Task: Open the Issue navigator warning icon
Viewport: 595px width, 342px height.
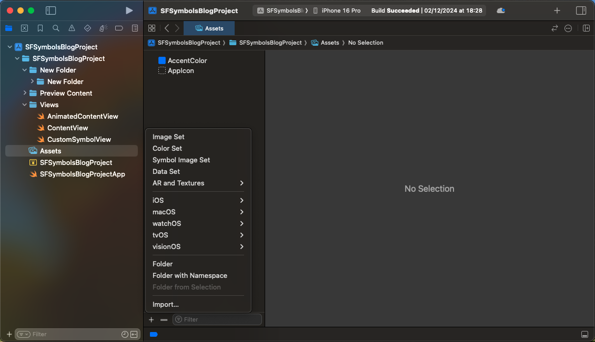Action: pyautogui.click(x=72, y=28)
